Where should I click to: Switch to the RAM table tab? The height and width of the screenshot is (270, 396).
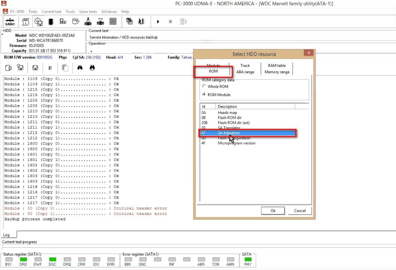pyautogui.click(x=276, y=65)
